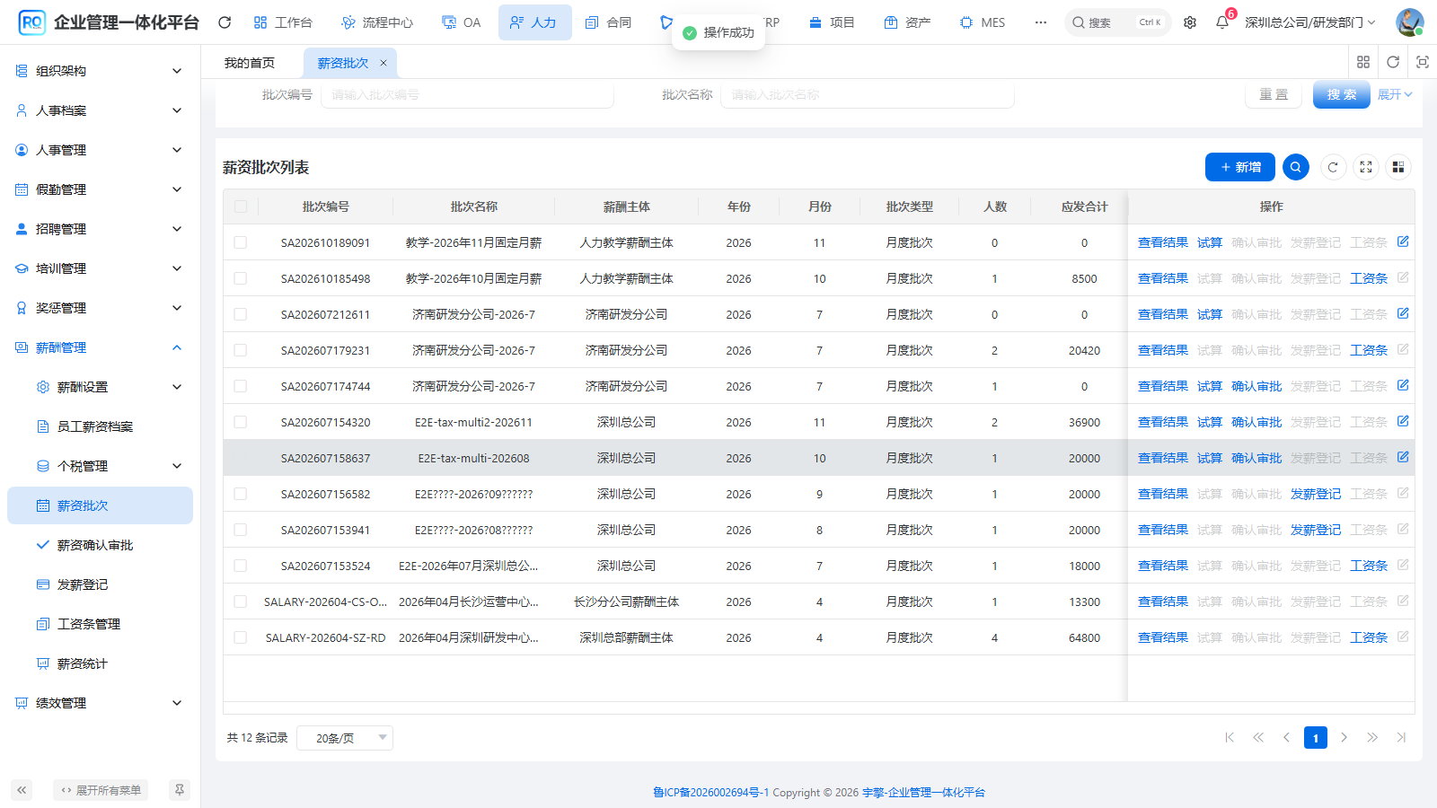Open 工资条 for batch SA202610185498
This screenshot has height=808, width=1437.
point(1369,278)
